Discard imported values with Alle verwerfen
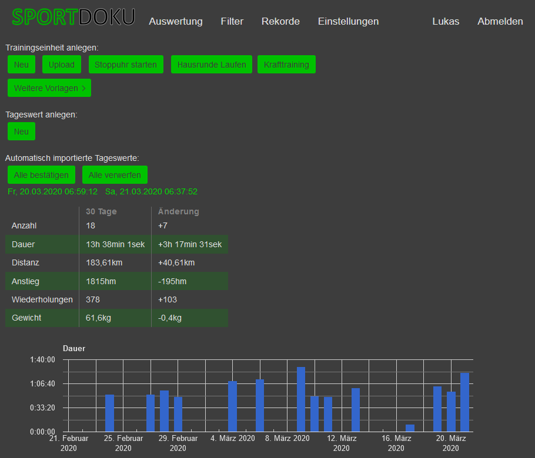535x458 pixels. coord(115,175)
